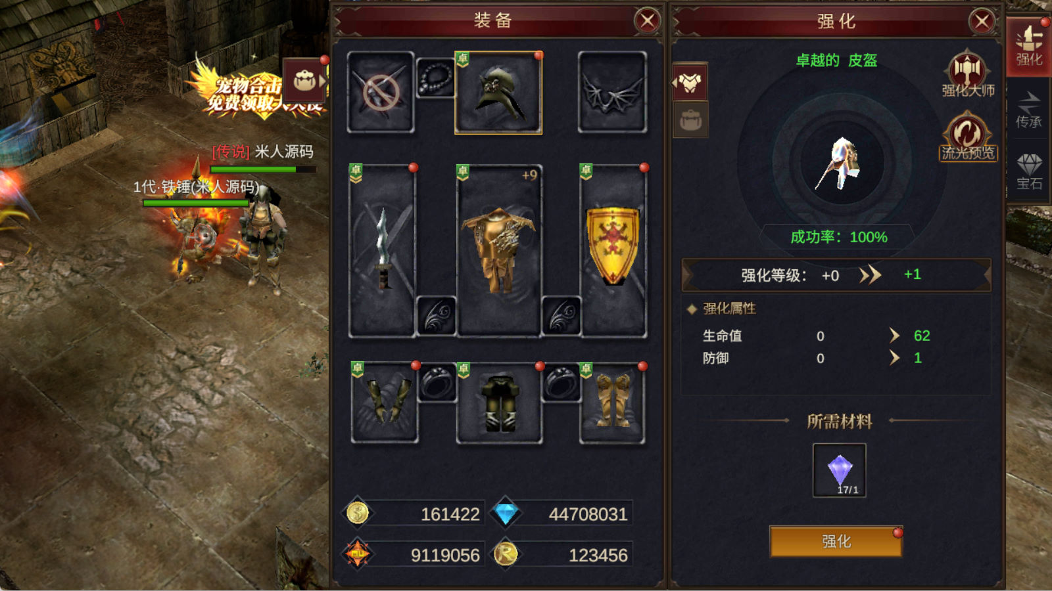Select the golden armor +9 slot
The height and width of the screenshot is (591, 1052).
[x=499, y=251]
